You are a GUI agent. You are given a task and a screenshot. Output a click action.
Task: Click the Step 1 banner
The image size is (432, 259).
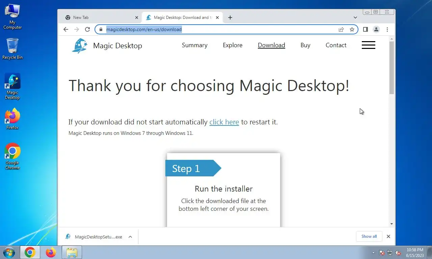coord(193,168)
